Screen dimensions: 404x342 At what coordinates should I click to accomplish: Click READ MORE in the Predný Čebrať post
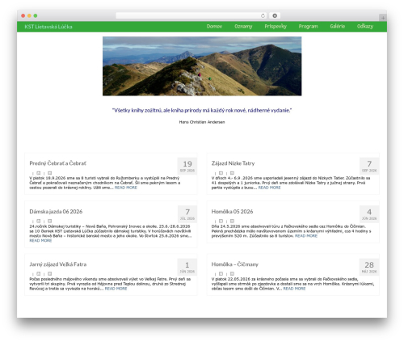tap(126, 188)
